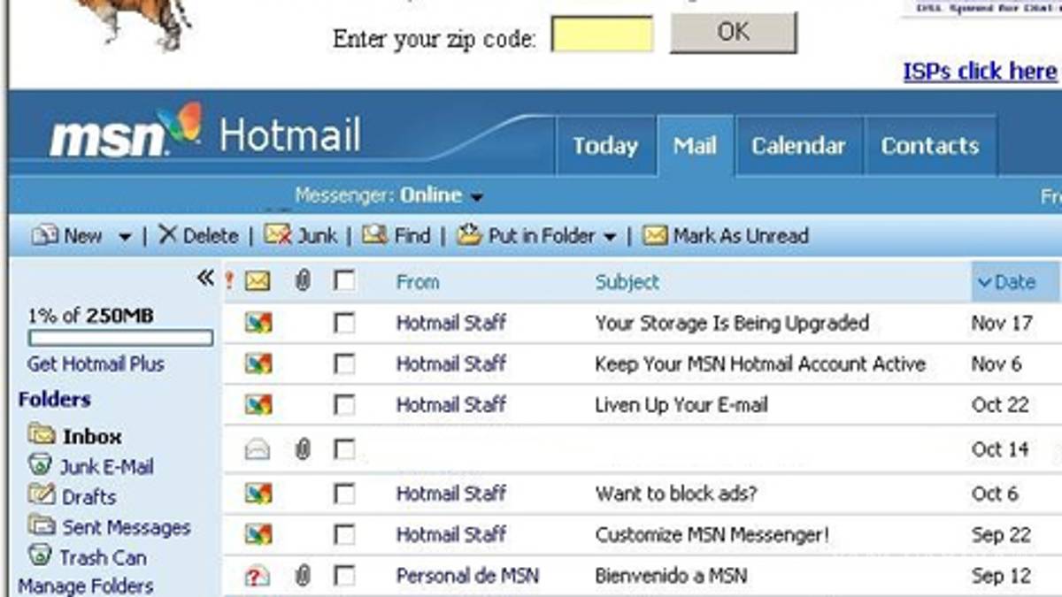Open the Bienvenido a MSN message
1062x597 pixels.
[x=671, y=576]
